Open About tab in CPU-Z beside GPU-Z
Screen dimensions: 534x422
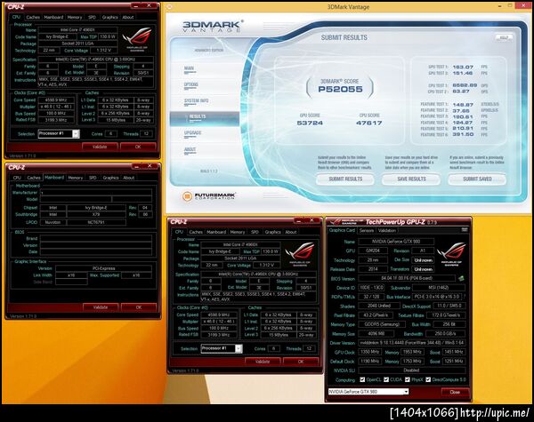(x=291, y=232)
